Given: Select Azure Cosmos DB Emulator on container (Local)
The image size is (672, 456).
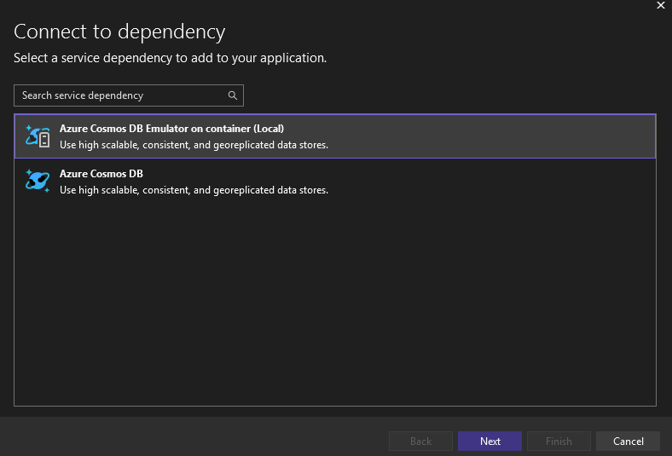Looking at the screenshot, I should (171, 129).
